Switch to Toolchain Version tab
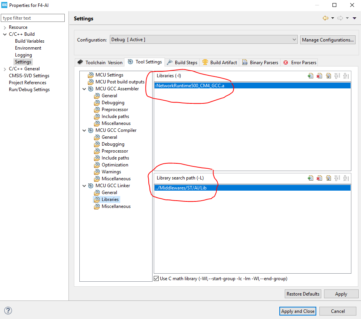 (100, 63)
